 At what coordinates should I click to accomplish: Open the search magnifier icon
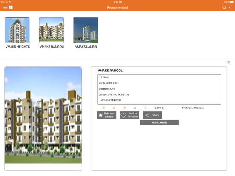(x=224, y=7)
